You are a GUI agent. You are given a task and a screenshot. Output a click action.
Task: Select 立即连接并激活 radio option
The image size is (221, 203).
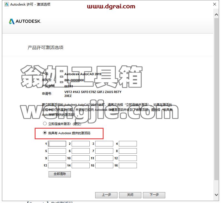pyautogui.click(x=45, y=124)
